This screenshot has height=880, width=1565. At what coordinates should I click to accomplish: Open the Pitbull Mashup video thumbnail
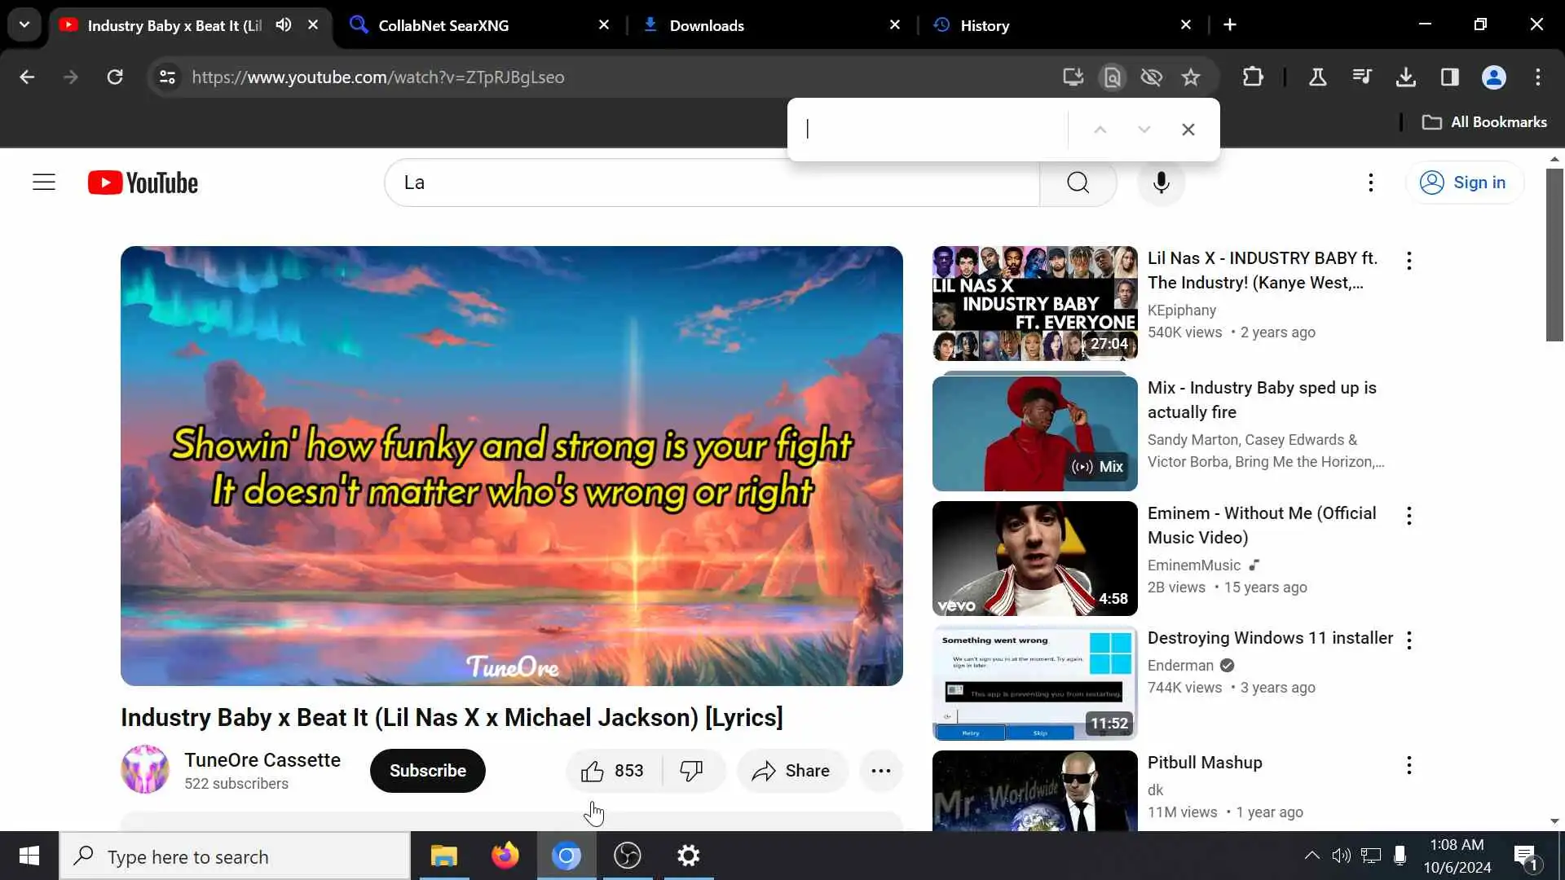tap(1034, 790)
